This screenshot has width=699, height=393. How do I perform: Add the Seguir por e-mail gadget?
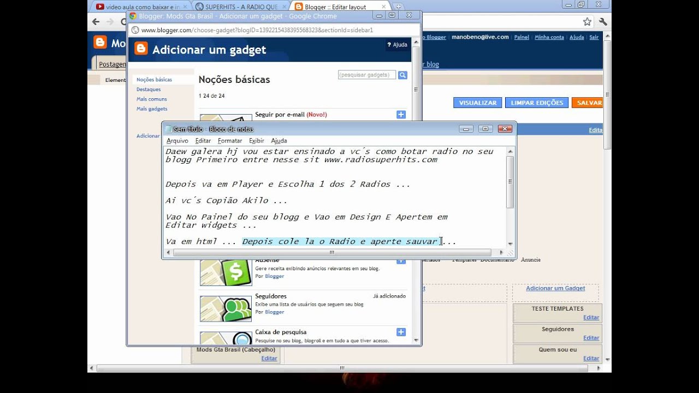point(401,115)
